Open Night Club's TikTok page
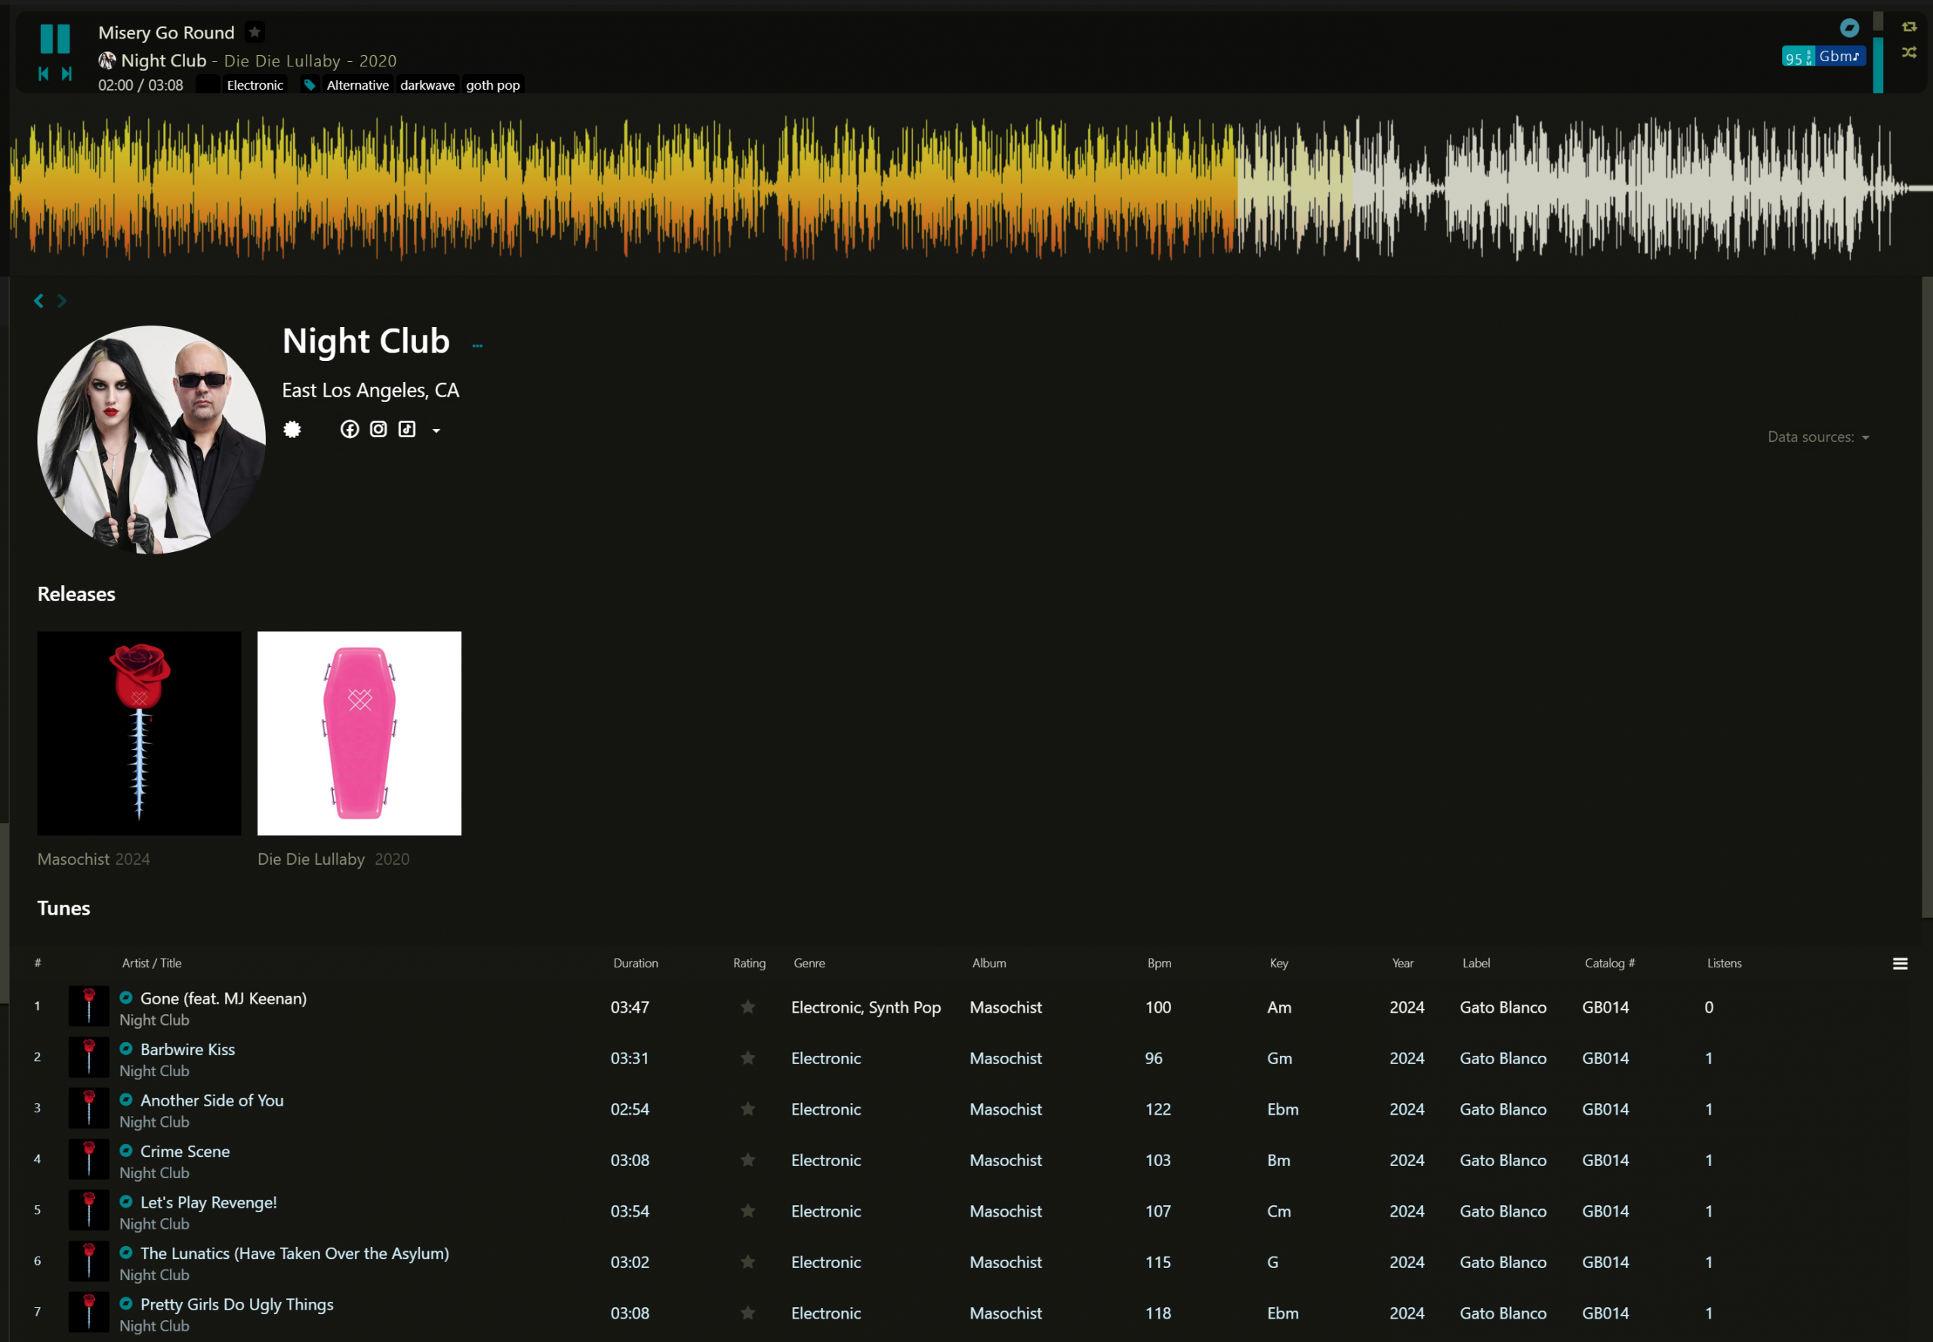Screen dimensions: 1933x1342 (x=407, y=430)
